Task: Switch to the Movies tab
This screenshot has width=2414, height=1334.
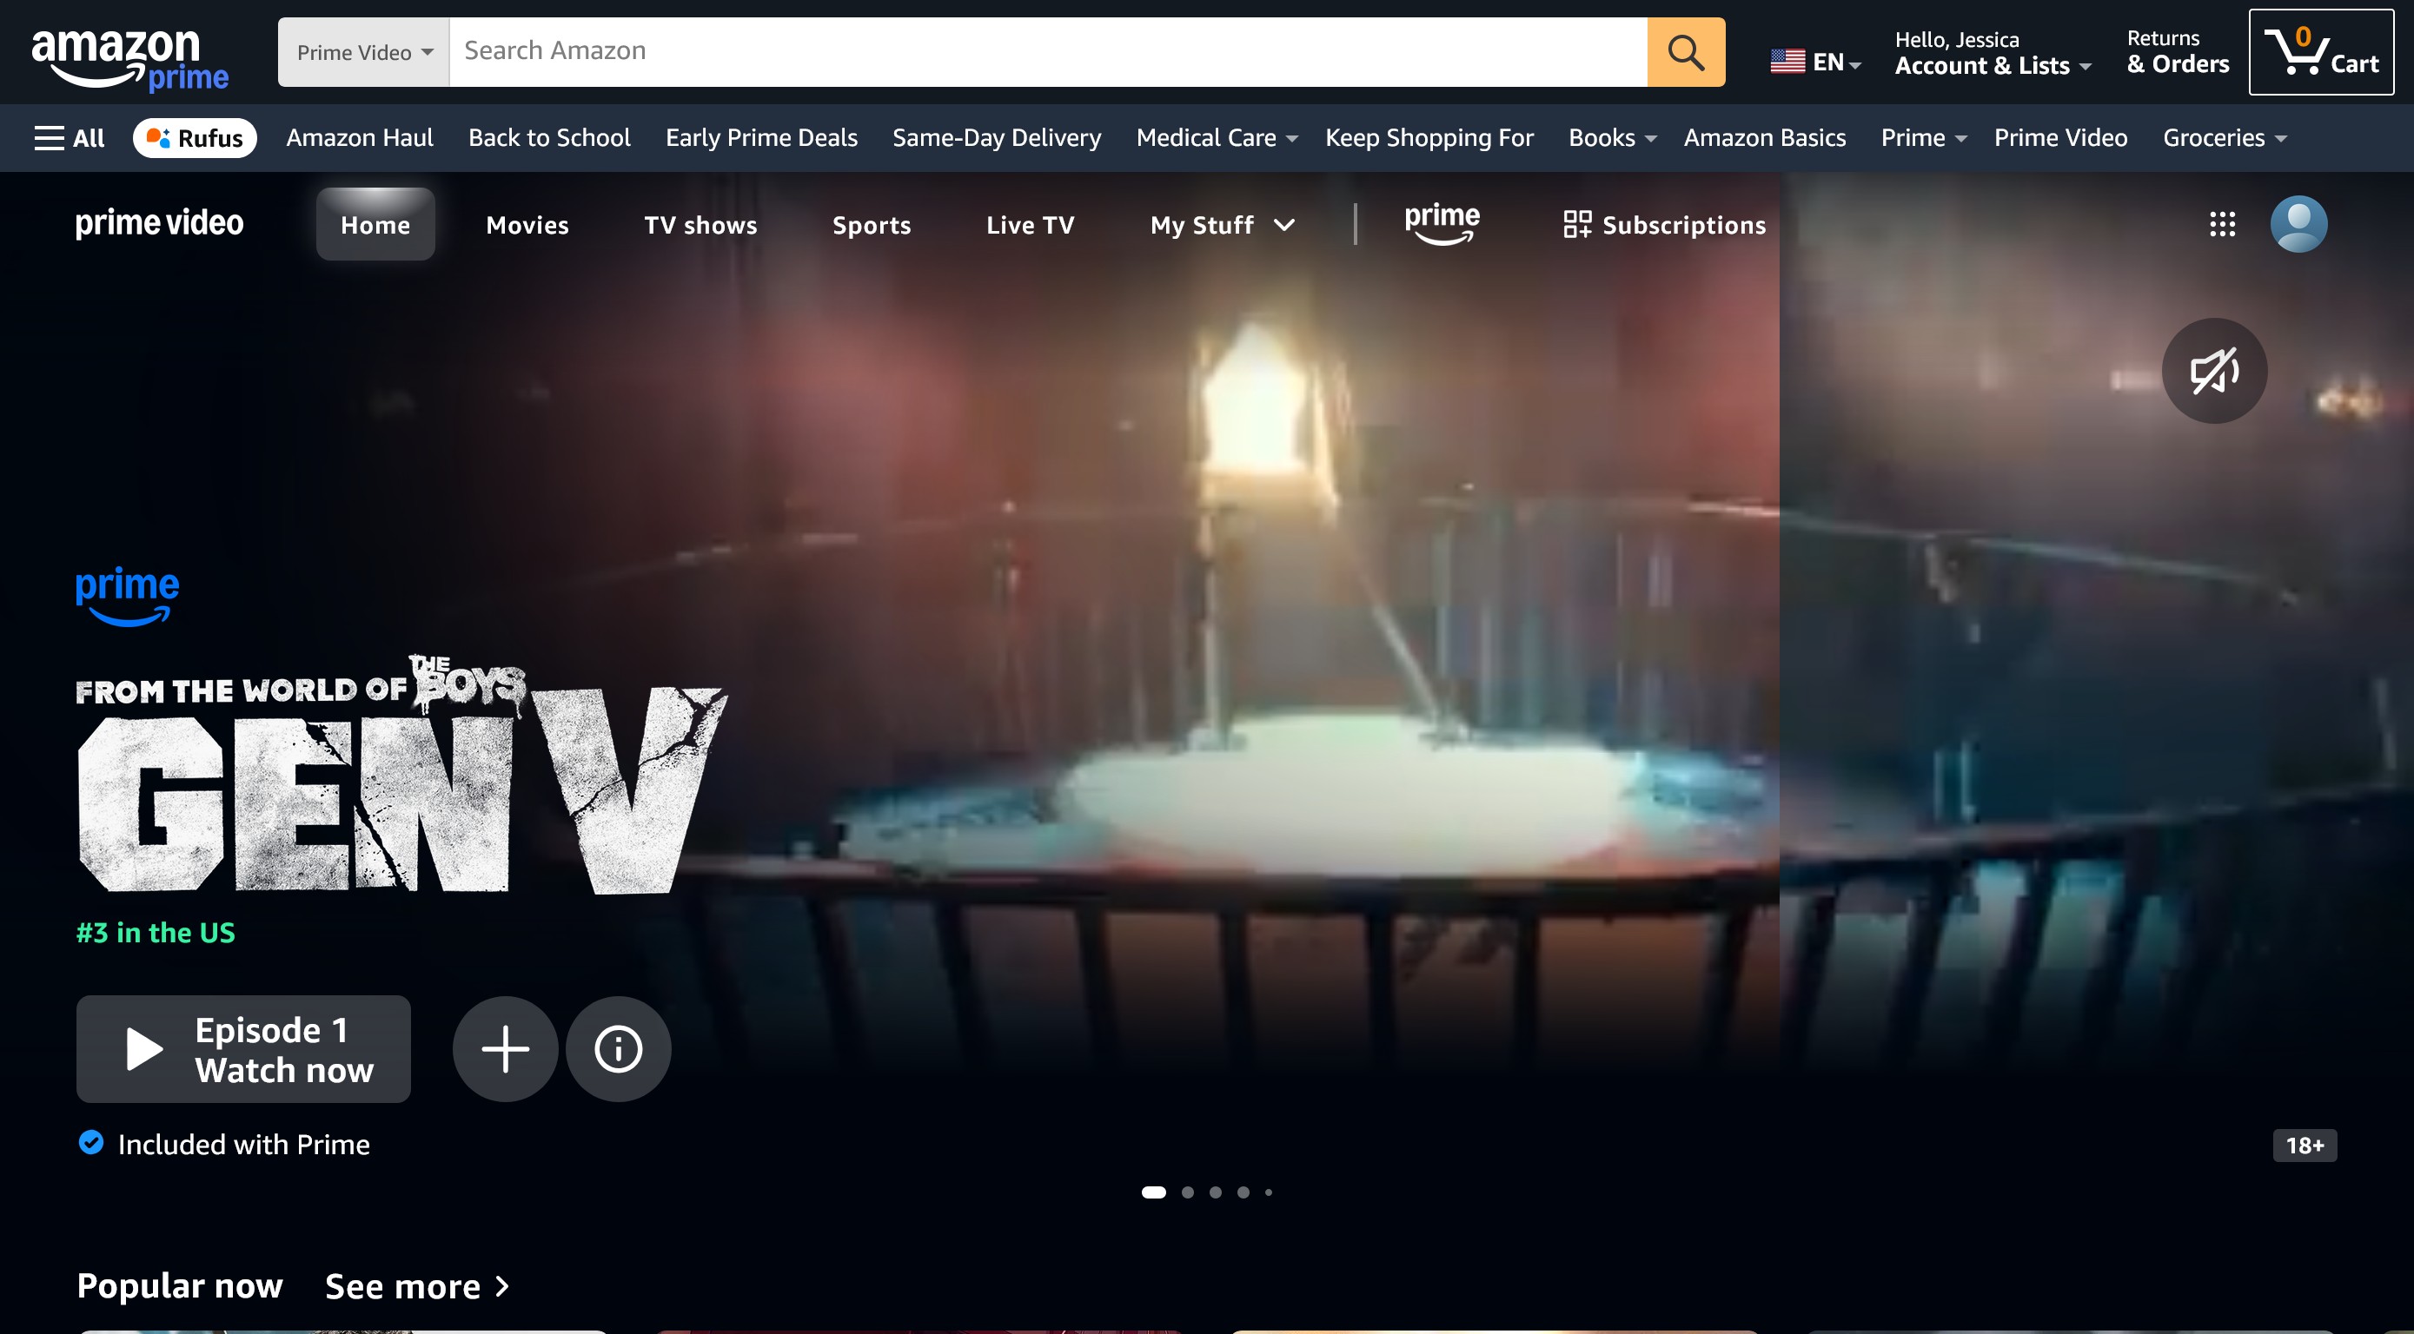Action: coord(527,225)
